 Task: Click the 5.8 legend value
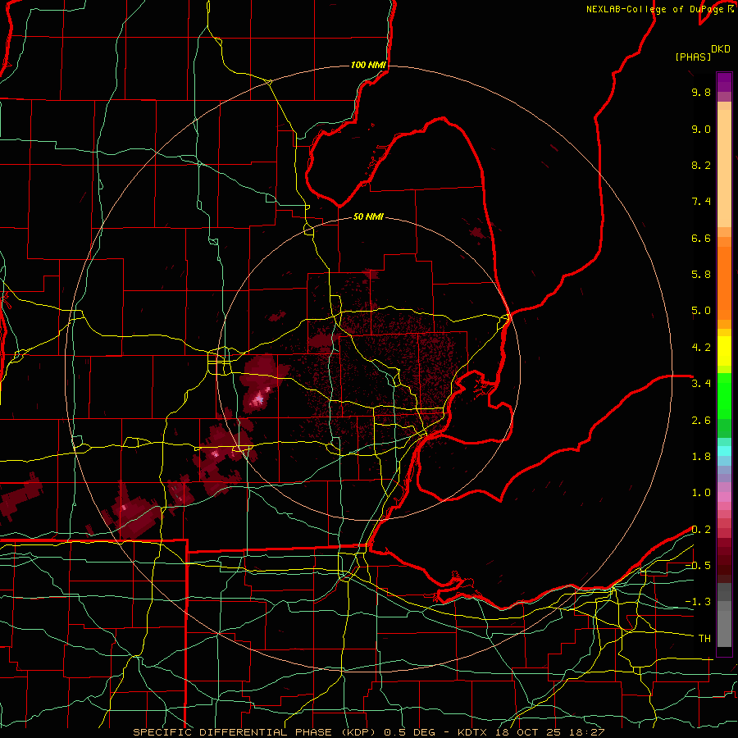tap(701, 275)
